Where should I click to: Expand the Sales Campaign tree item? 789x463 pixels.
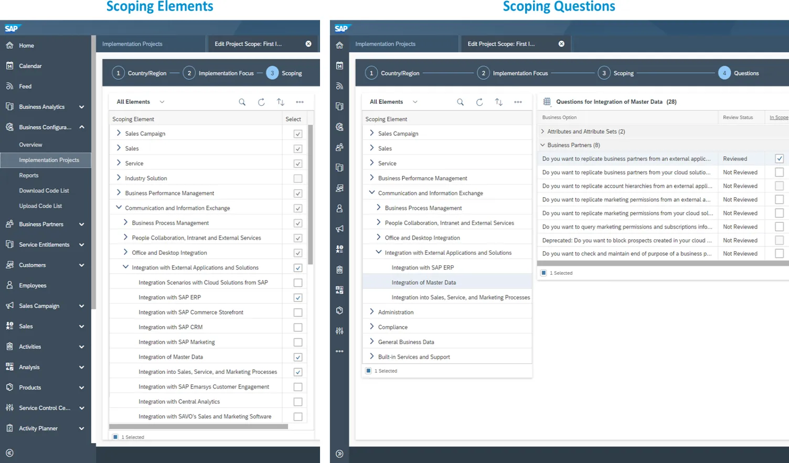click(119, 133)
